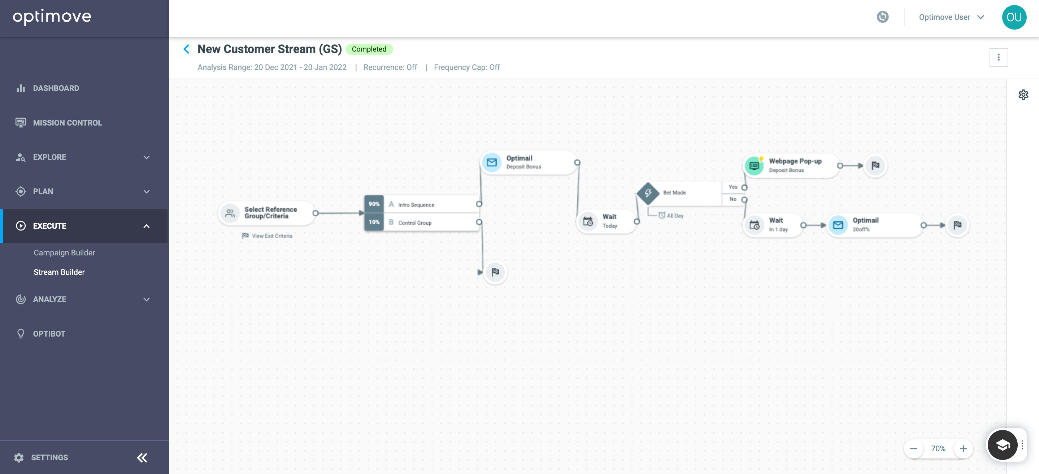Select the 90% Intro Sequence split row

[x=422, y=204]
